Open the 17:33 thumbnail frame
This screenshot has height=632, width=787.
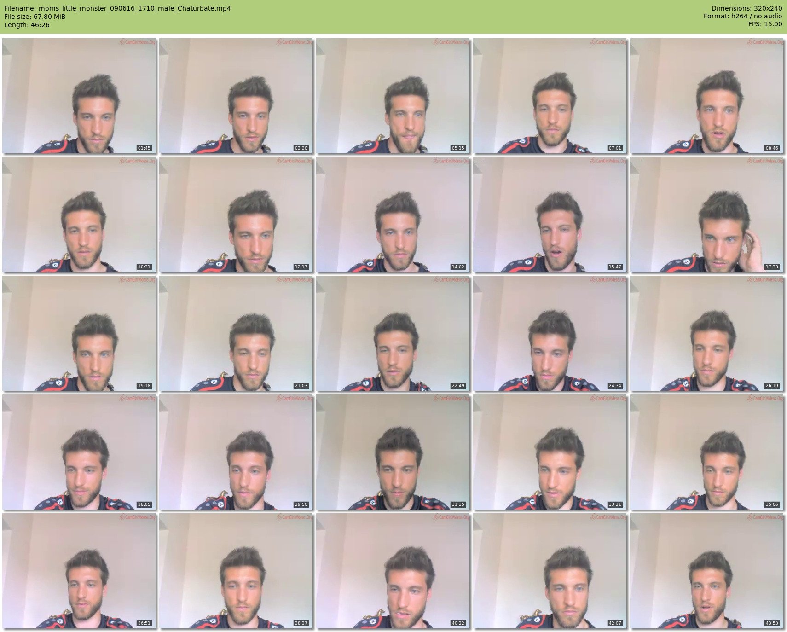[x=707, y=215]
